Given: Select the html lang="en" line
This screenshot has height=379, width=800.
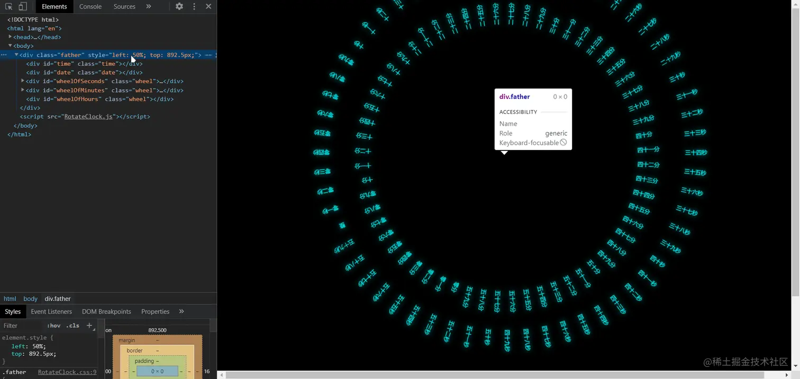Looking at the screenshot, I should [34, 29].
